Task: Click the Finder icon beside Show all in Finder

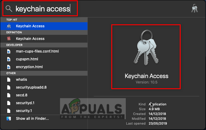Action: pos(9,119)
